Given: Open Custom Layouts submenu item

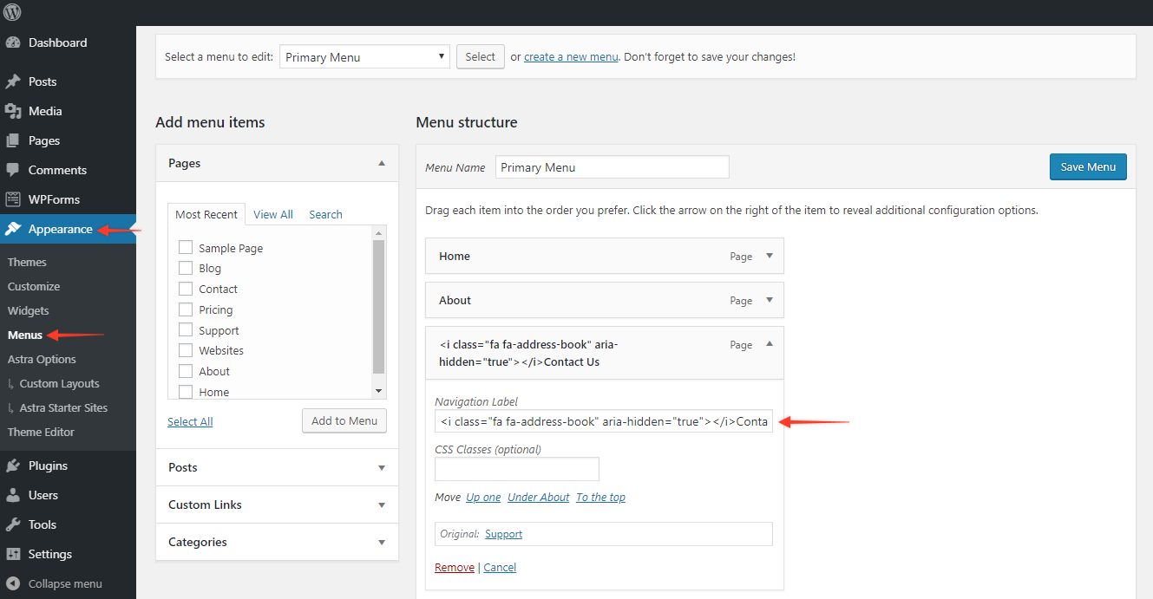Looking at the screenshot, I should [59, 383].
